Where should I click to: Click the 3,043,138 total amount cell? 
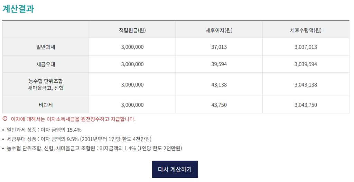click(306, 84)
